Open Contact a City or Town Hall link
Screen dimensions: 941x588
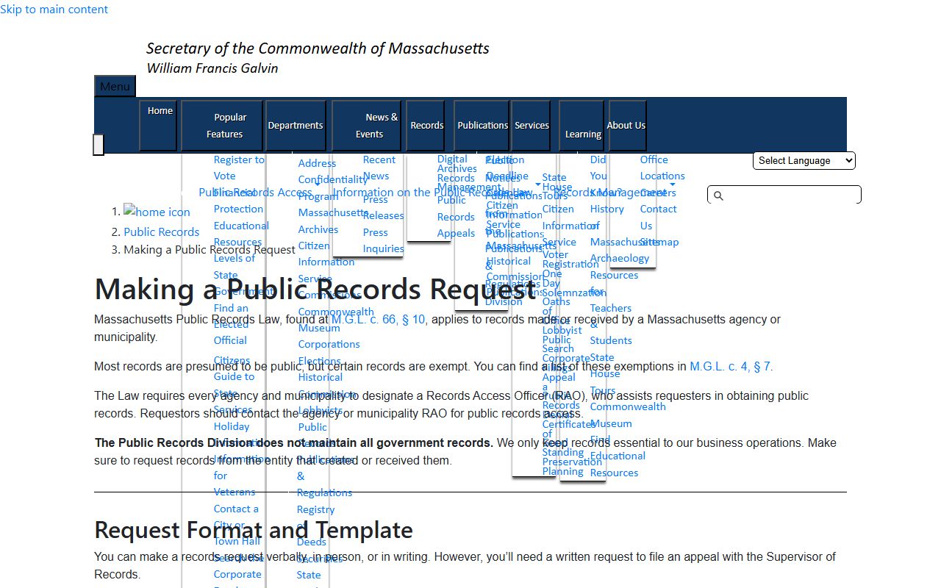click(237, 525)
